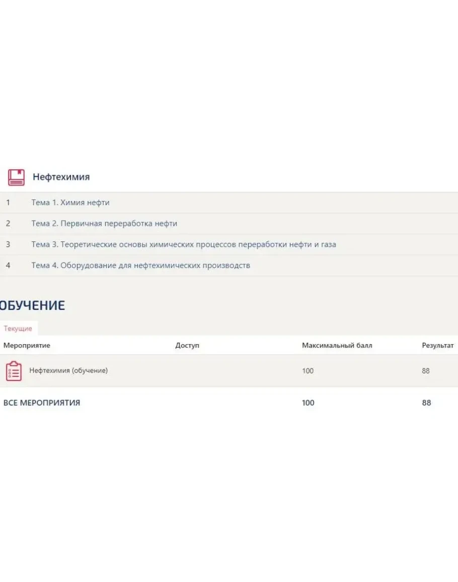Open the Нефтехимия course heading
This screenshot has width=458, height=582.
[x=61, y=177]
